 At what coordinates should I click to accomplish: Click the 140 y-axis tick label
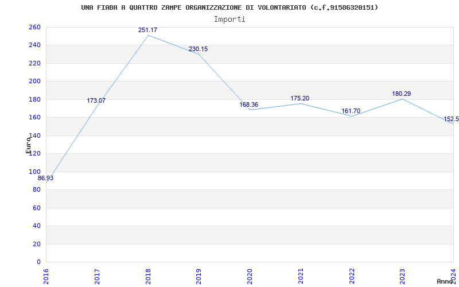point(34,135)
